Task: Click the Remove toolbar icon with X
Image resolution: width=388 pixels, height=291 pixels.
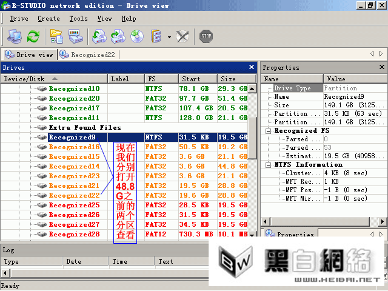Action: (x=182, y=37)
